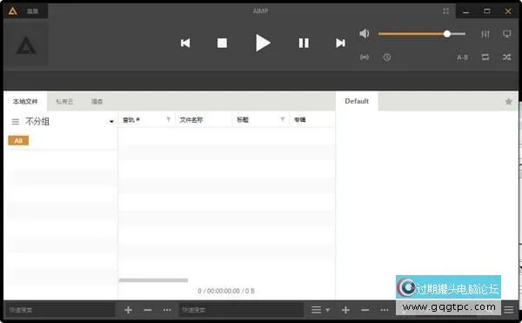The height and width of the screenshot is (323, 522).
Task: Toggle A-B repeat section
Action: coord(462,57)
